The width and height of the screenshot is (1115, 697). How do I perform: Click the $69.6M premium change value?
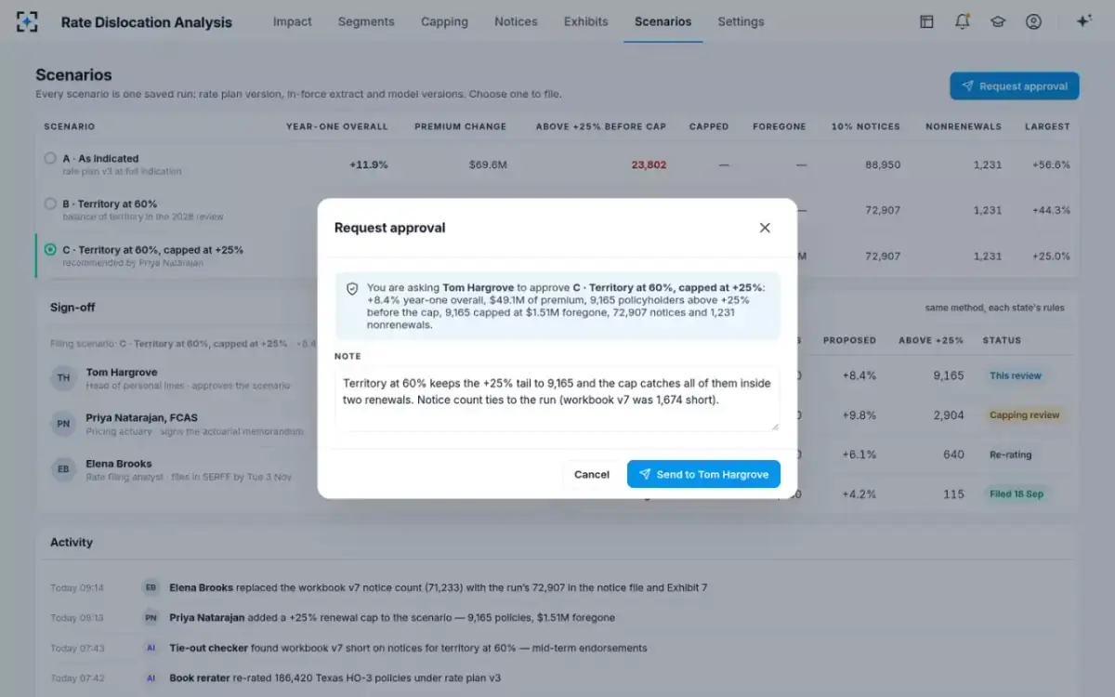pyautogui.click(x=488, y=164)
